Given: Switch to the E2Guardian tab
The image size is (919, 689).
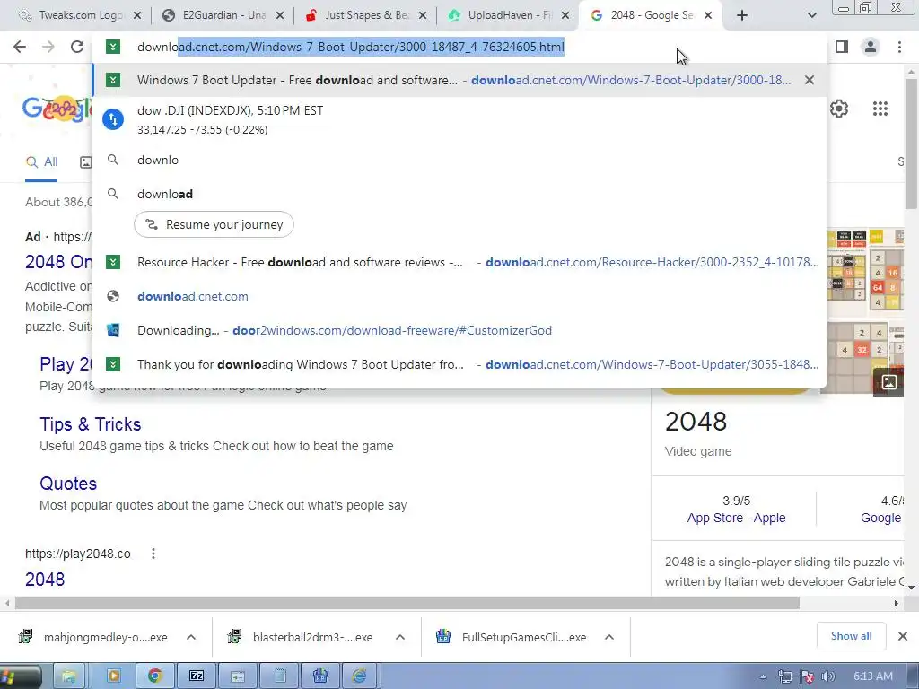Looking at the screenshot, I should (x=221, y=15).
